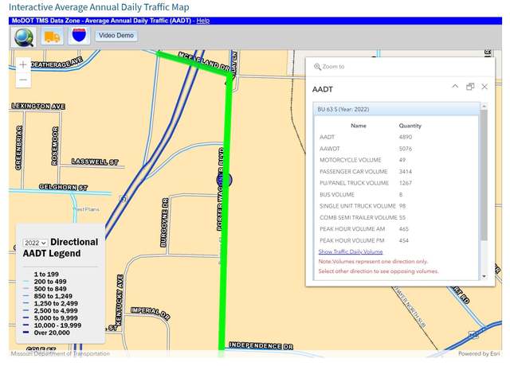
Task: Dock the AADT popup window
Action: [470, 87]
